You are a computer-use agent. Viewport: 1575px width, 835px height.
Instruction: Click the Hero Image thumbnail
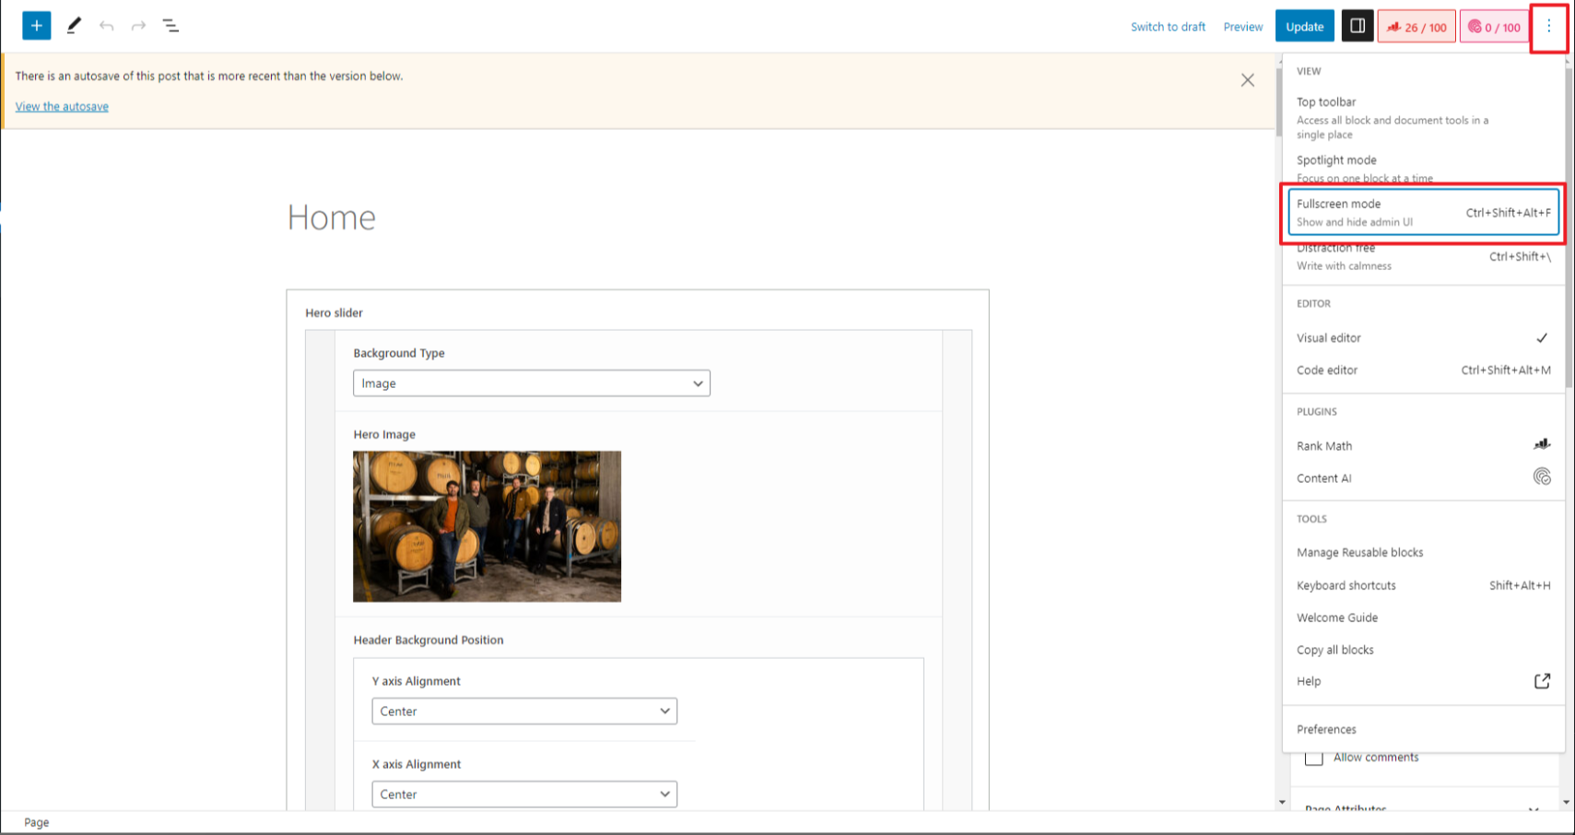(487, 526)
